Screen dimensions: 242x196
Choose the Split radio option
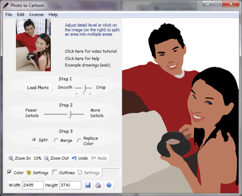point(34,140)
